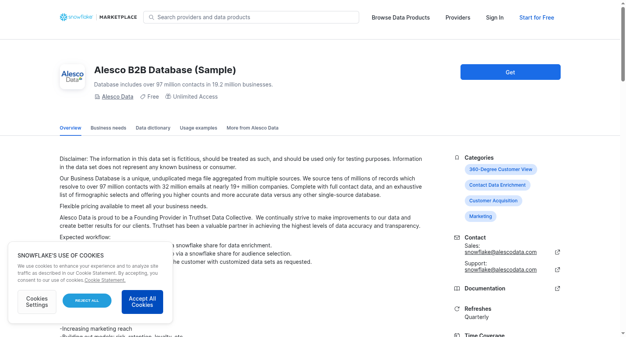
Task: Click the Snowflake logo
Action: point(76,17)
